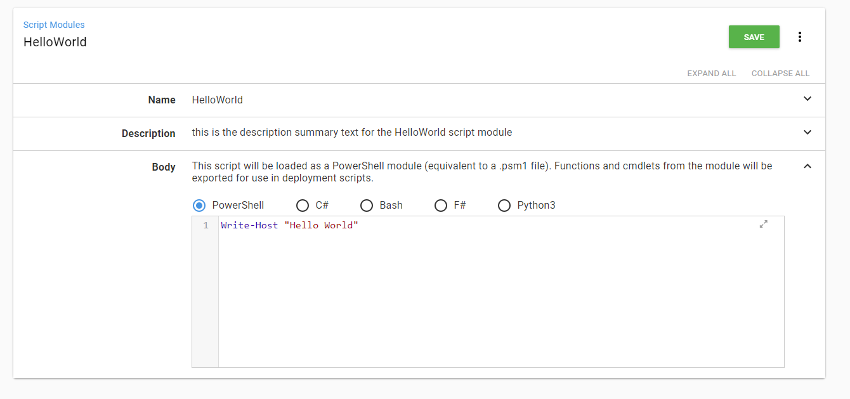The width and height of the screenshot is (850, 399).
Task: Click the Write-Host code line to edit
Action: 289,225
